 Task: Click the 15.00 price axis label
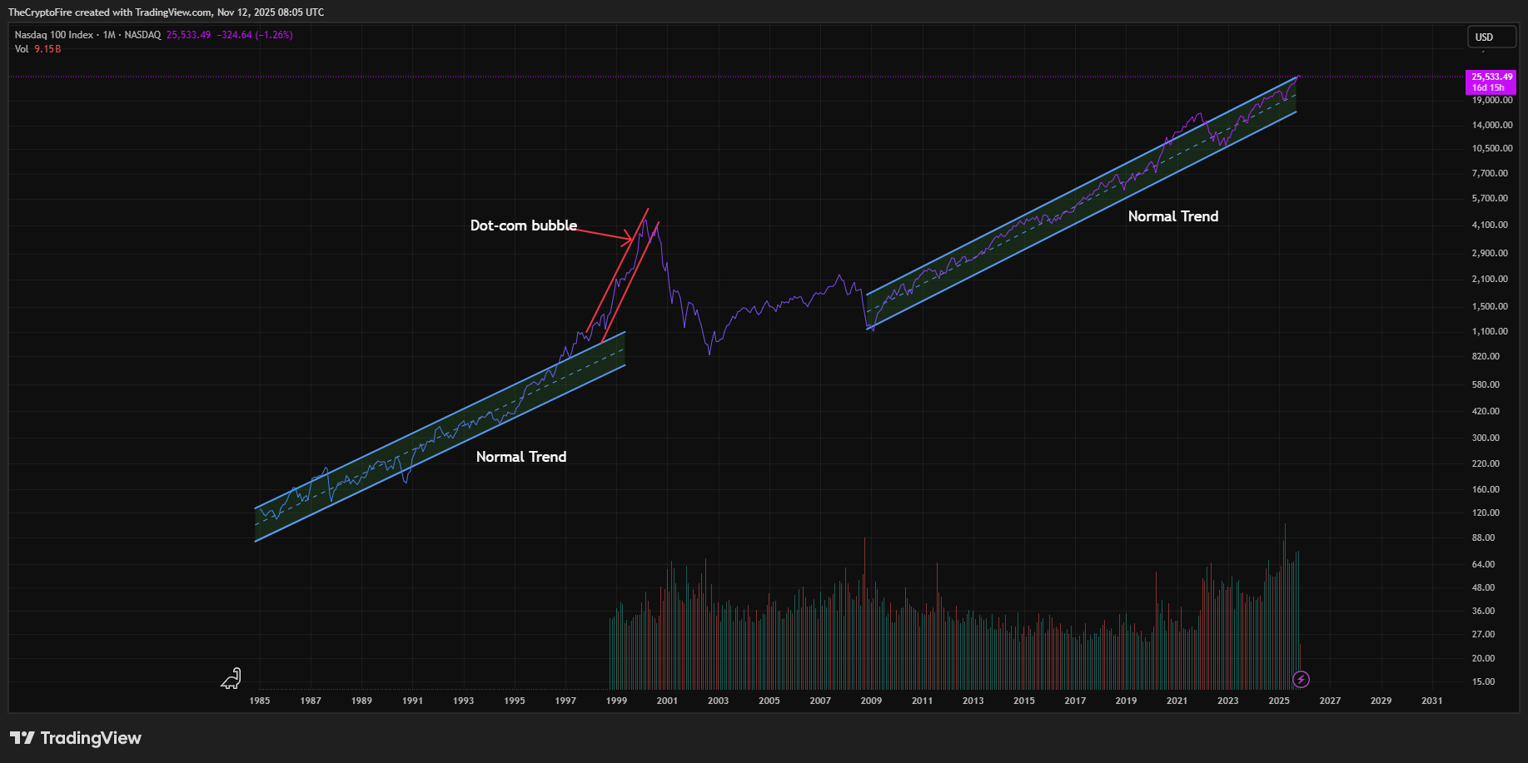coord(1483,682)
